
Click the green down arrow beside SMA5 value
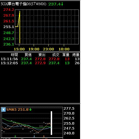click(x=30, y=109)
